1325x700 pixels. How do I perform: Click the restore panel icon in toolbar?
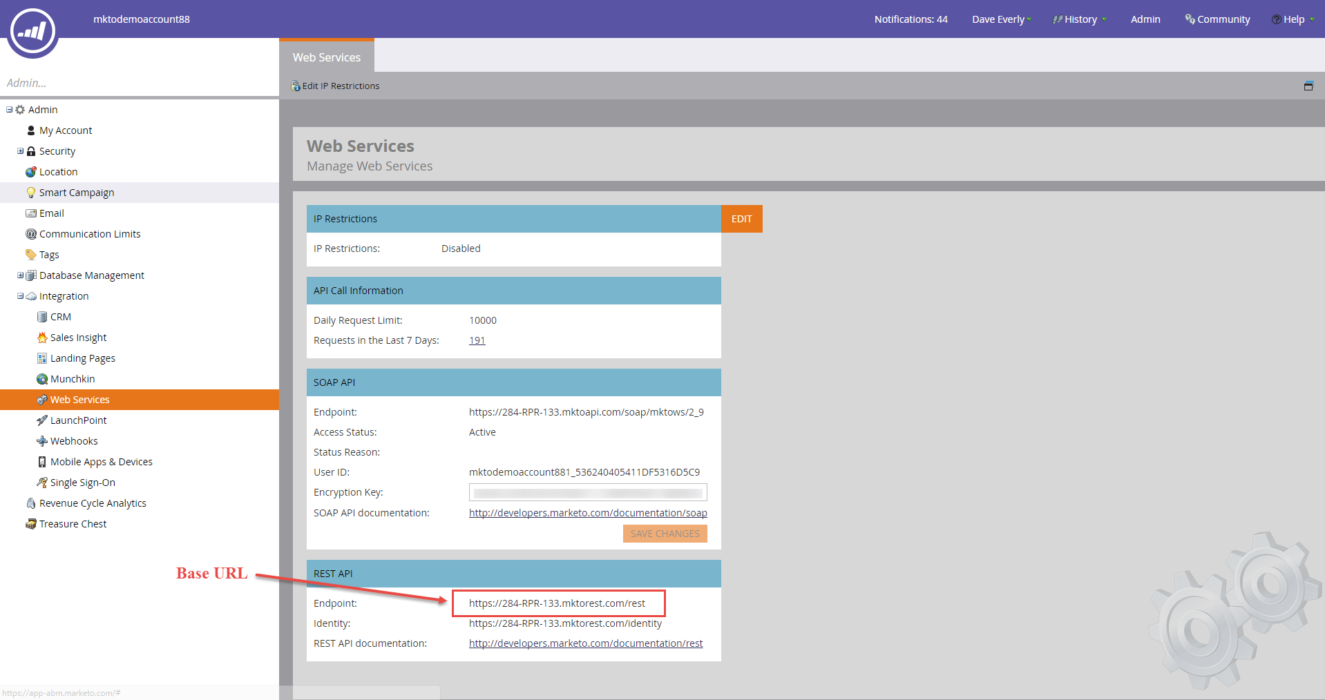tap(1308, 86)
